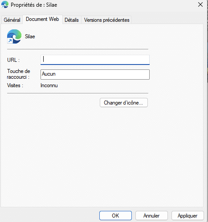
Task: Open the Changer d'icône dialog
Action: pyautogui.click(x=124, y=103)
